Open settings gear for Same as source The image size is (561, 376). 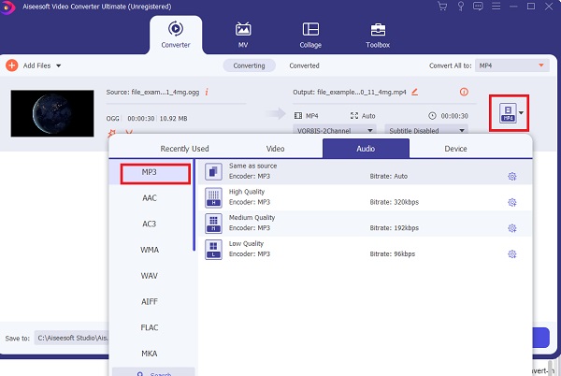pos(512,176)
